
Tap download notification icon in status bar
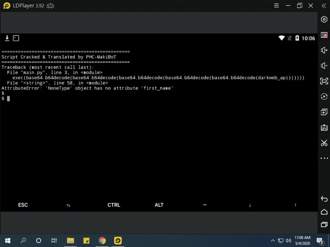coord(7,38)
